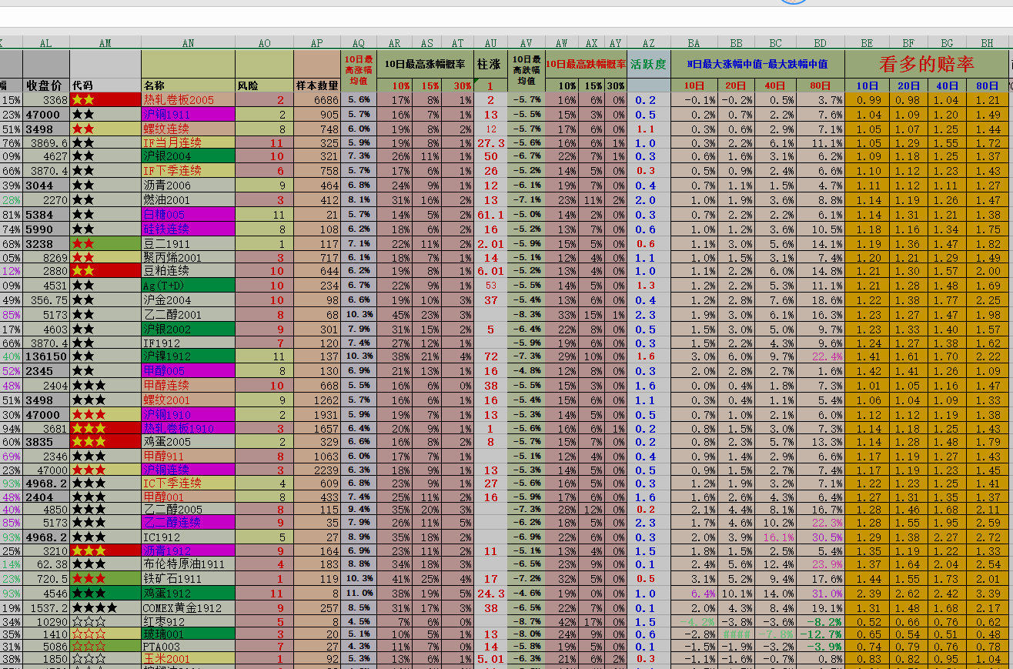Select the 热轧卷板2005 name cell
This screenshot has width=1013, height=669.
click(188, 100)
